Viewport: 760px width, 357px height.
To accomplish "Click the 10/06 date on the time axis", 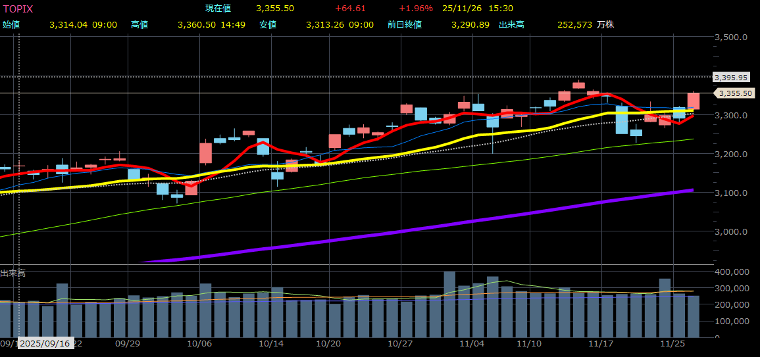I will [199, 343].
